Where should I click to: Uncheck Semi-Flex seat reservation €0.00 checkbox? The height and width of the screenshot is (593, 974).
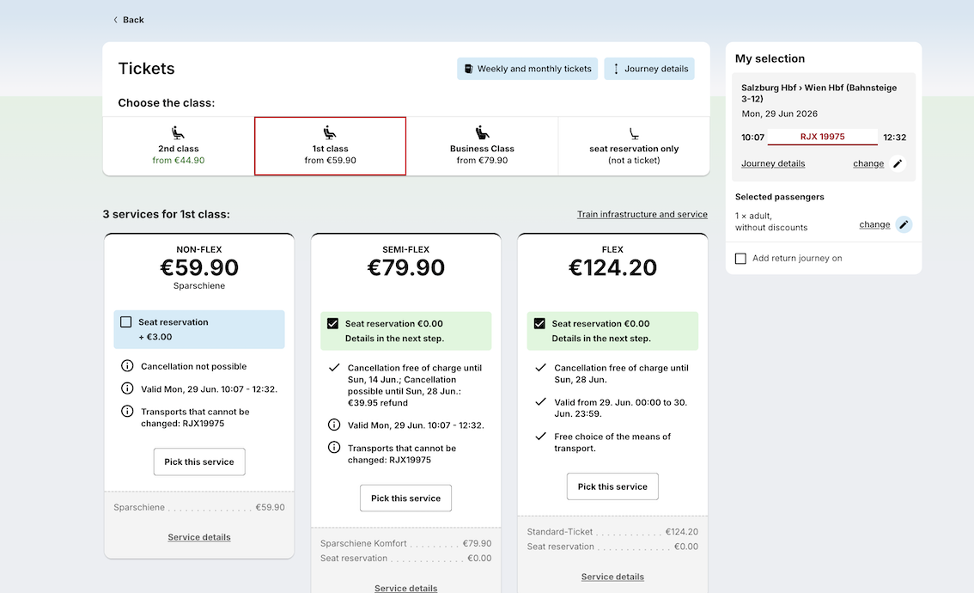coord(333,324)
